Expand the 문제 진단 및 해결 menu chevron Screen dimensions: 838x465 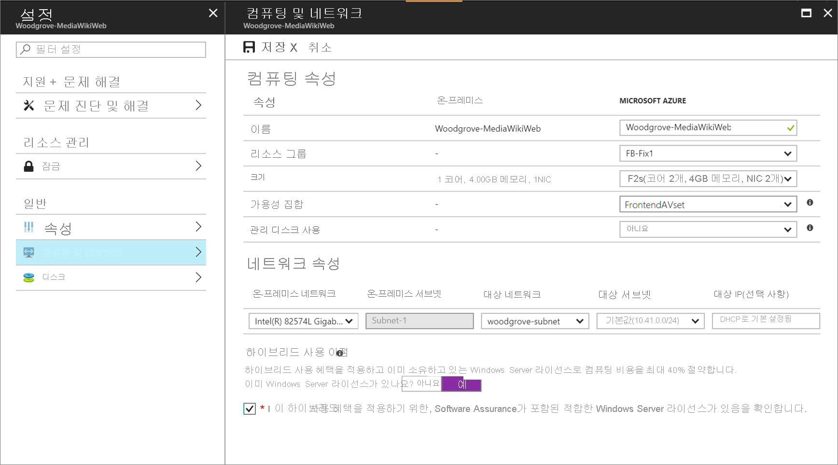coord(198,105)
